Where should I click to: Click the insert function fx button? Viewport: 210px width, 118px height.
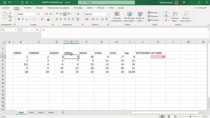37,30
